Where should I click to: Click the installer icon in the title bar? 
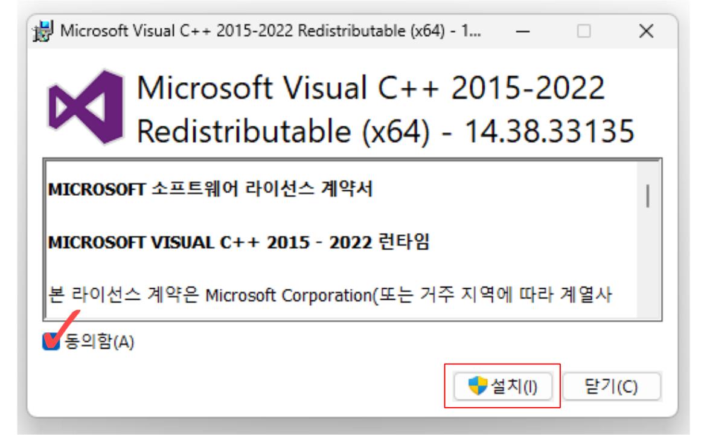[43, 31]
